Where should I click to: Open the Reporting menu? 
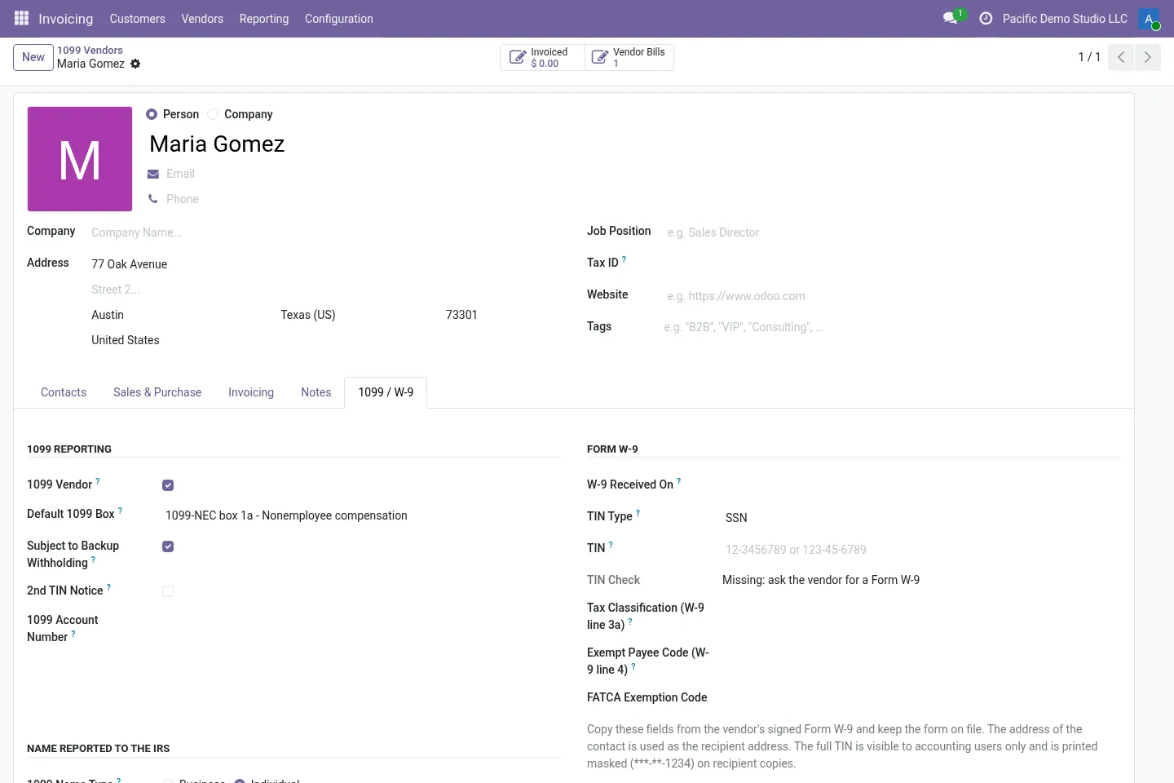point(264,19)
